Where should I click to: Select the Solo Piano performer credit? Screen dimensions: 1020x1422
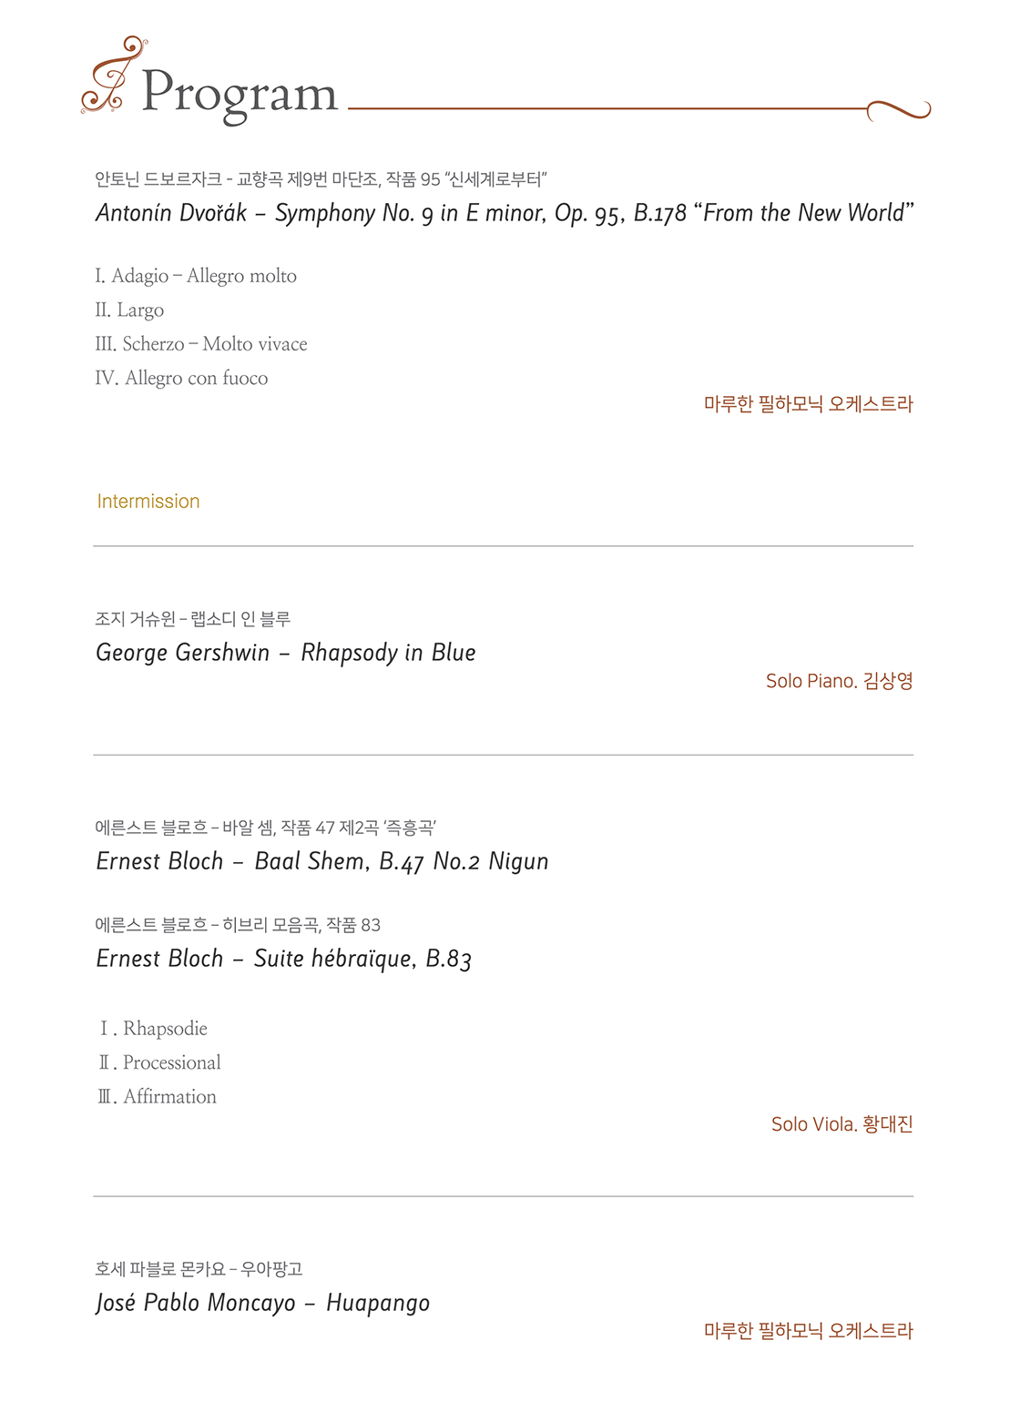840,681
